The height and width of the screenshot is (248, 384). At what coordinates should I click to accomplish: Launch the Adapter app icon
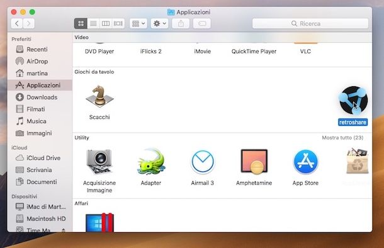tap(151, 161)
